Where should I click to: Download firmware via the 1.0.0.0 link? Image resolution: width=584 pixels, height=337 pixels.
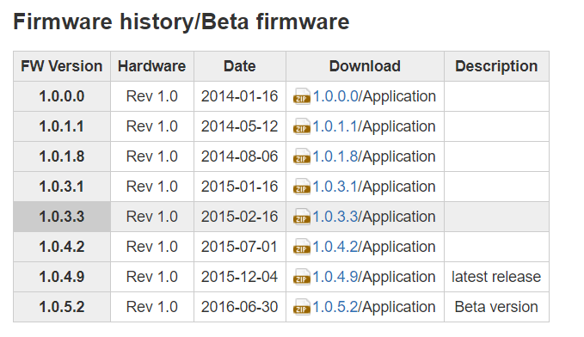tap(335, 96)
